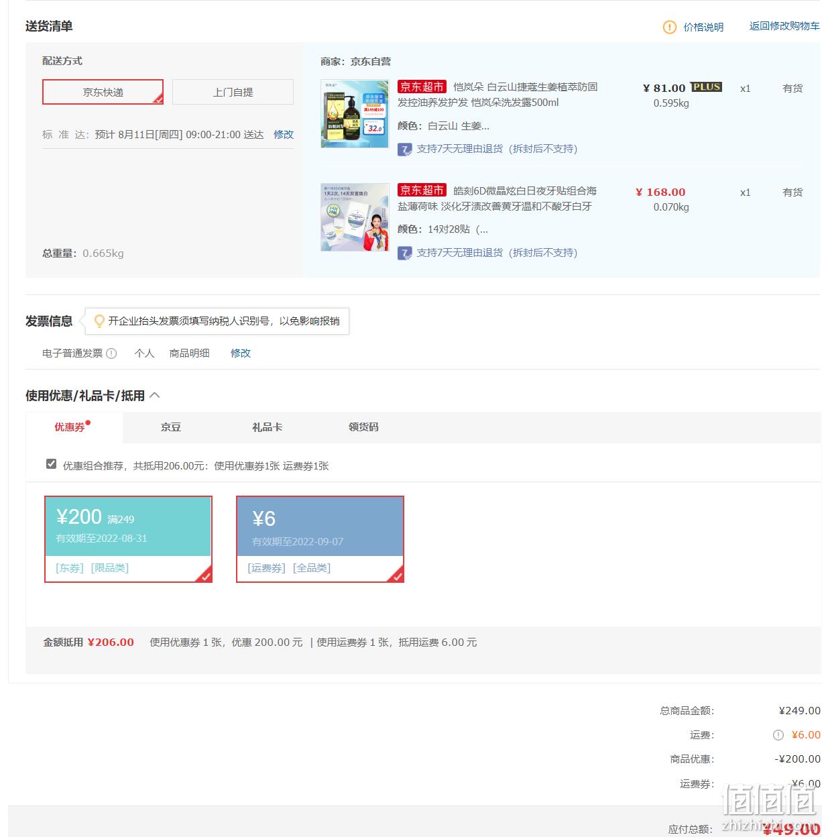This screenshot has width=822, height=837.
Task: Deselect the ¥6 shipping coupon
Action: [x=320, y=539]
